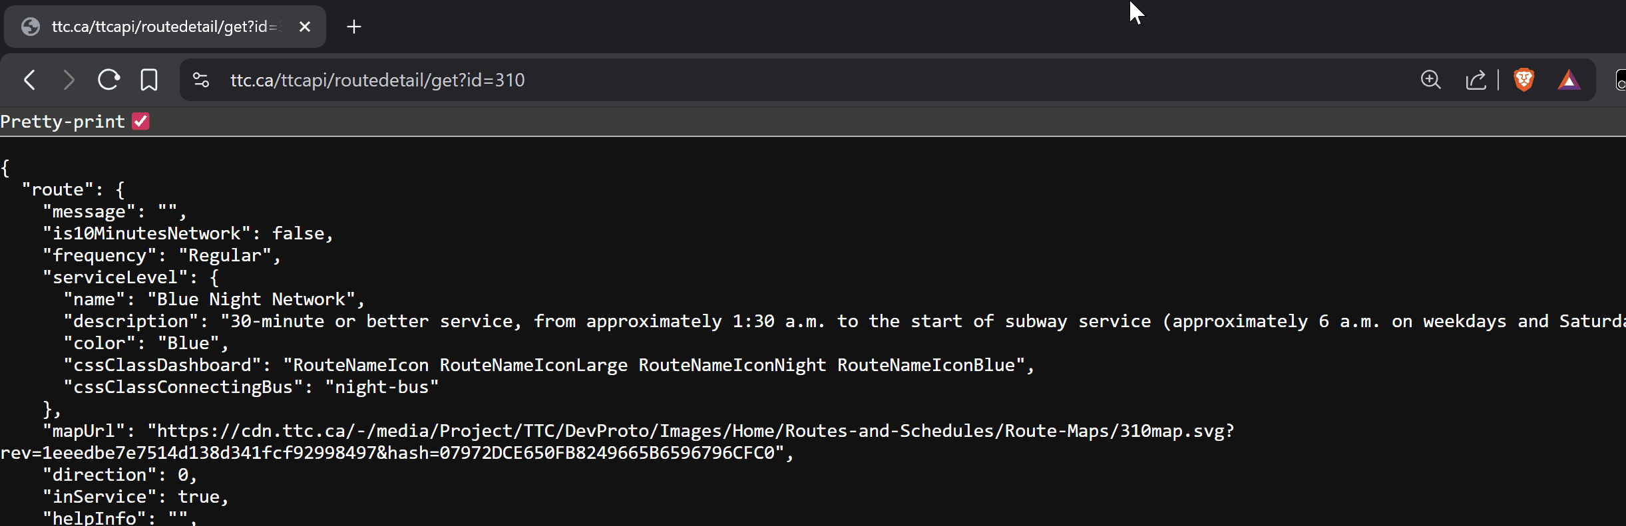The width and height of the screenshot is (1626, 526).
Task: Open Brave Rewards triangle icon
Action: [x=1569, y=80]
